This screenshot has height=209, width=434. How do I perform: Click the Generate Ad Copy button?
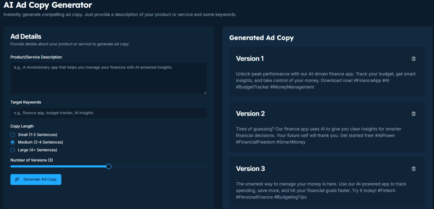click(36, 179)
